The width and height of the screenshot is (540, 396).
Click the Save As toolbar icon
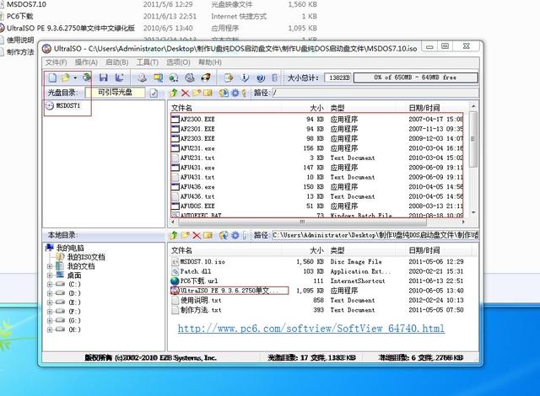point(119,78)
